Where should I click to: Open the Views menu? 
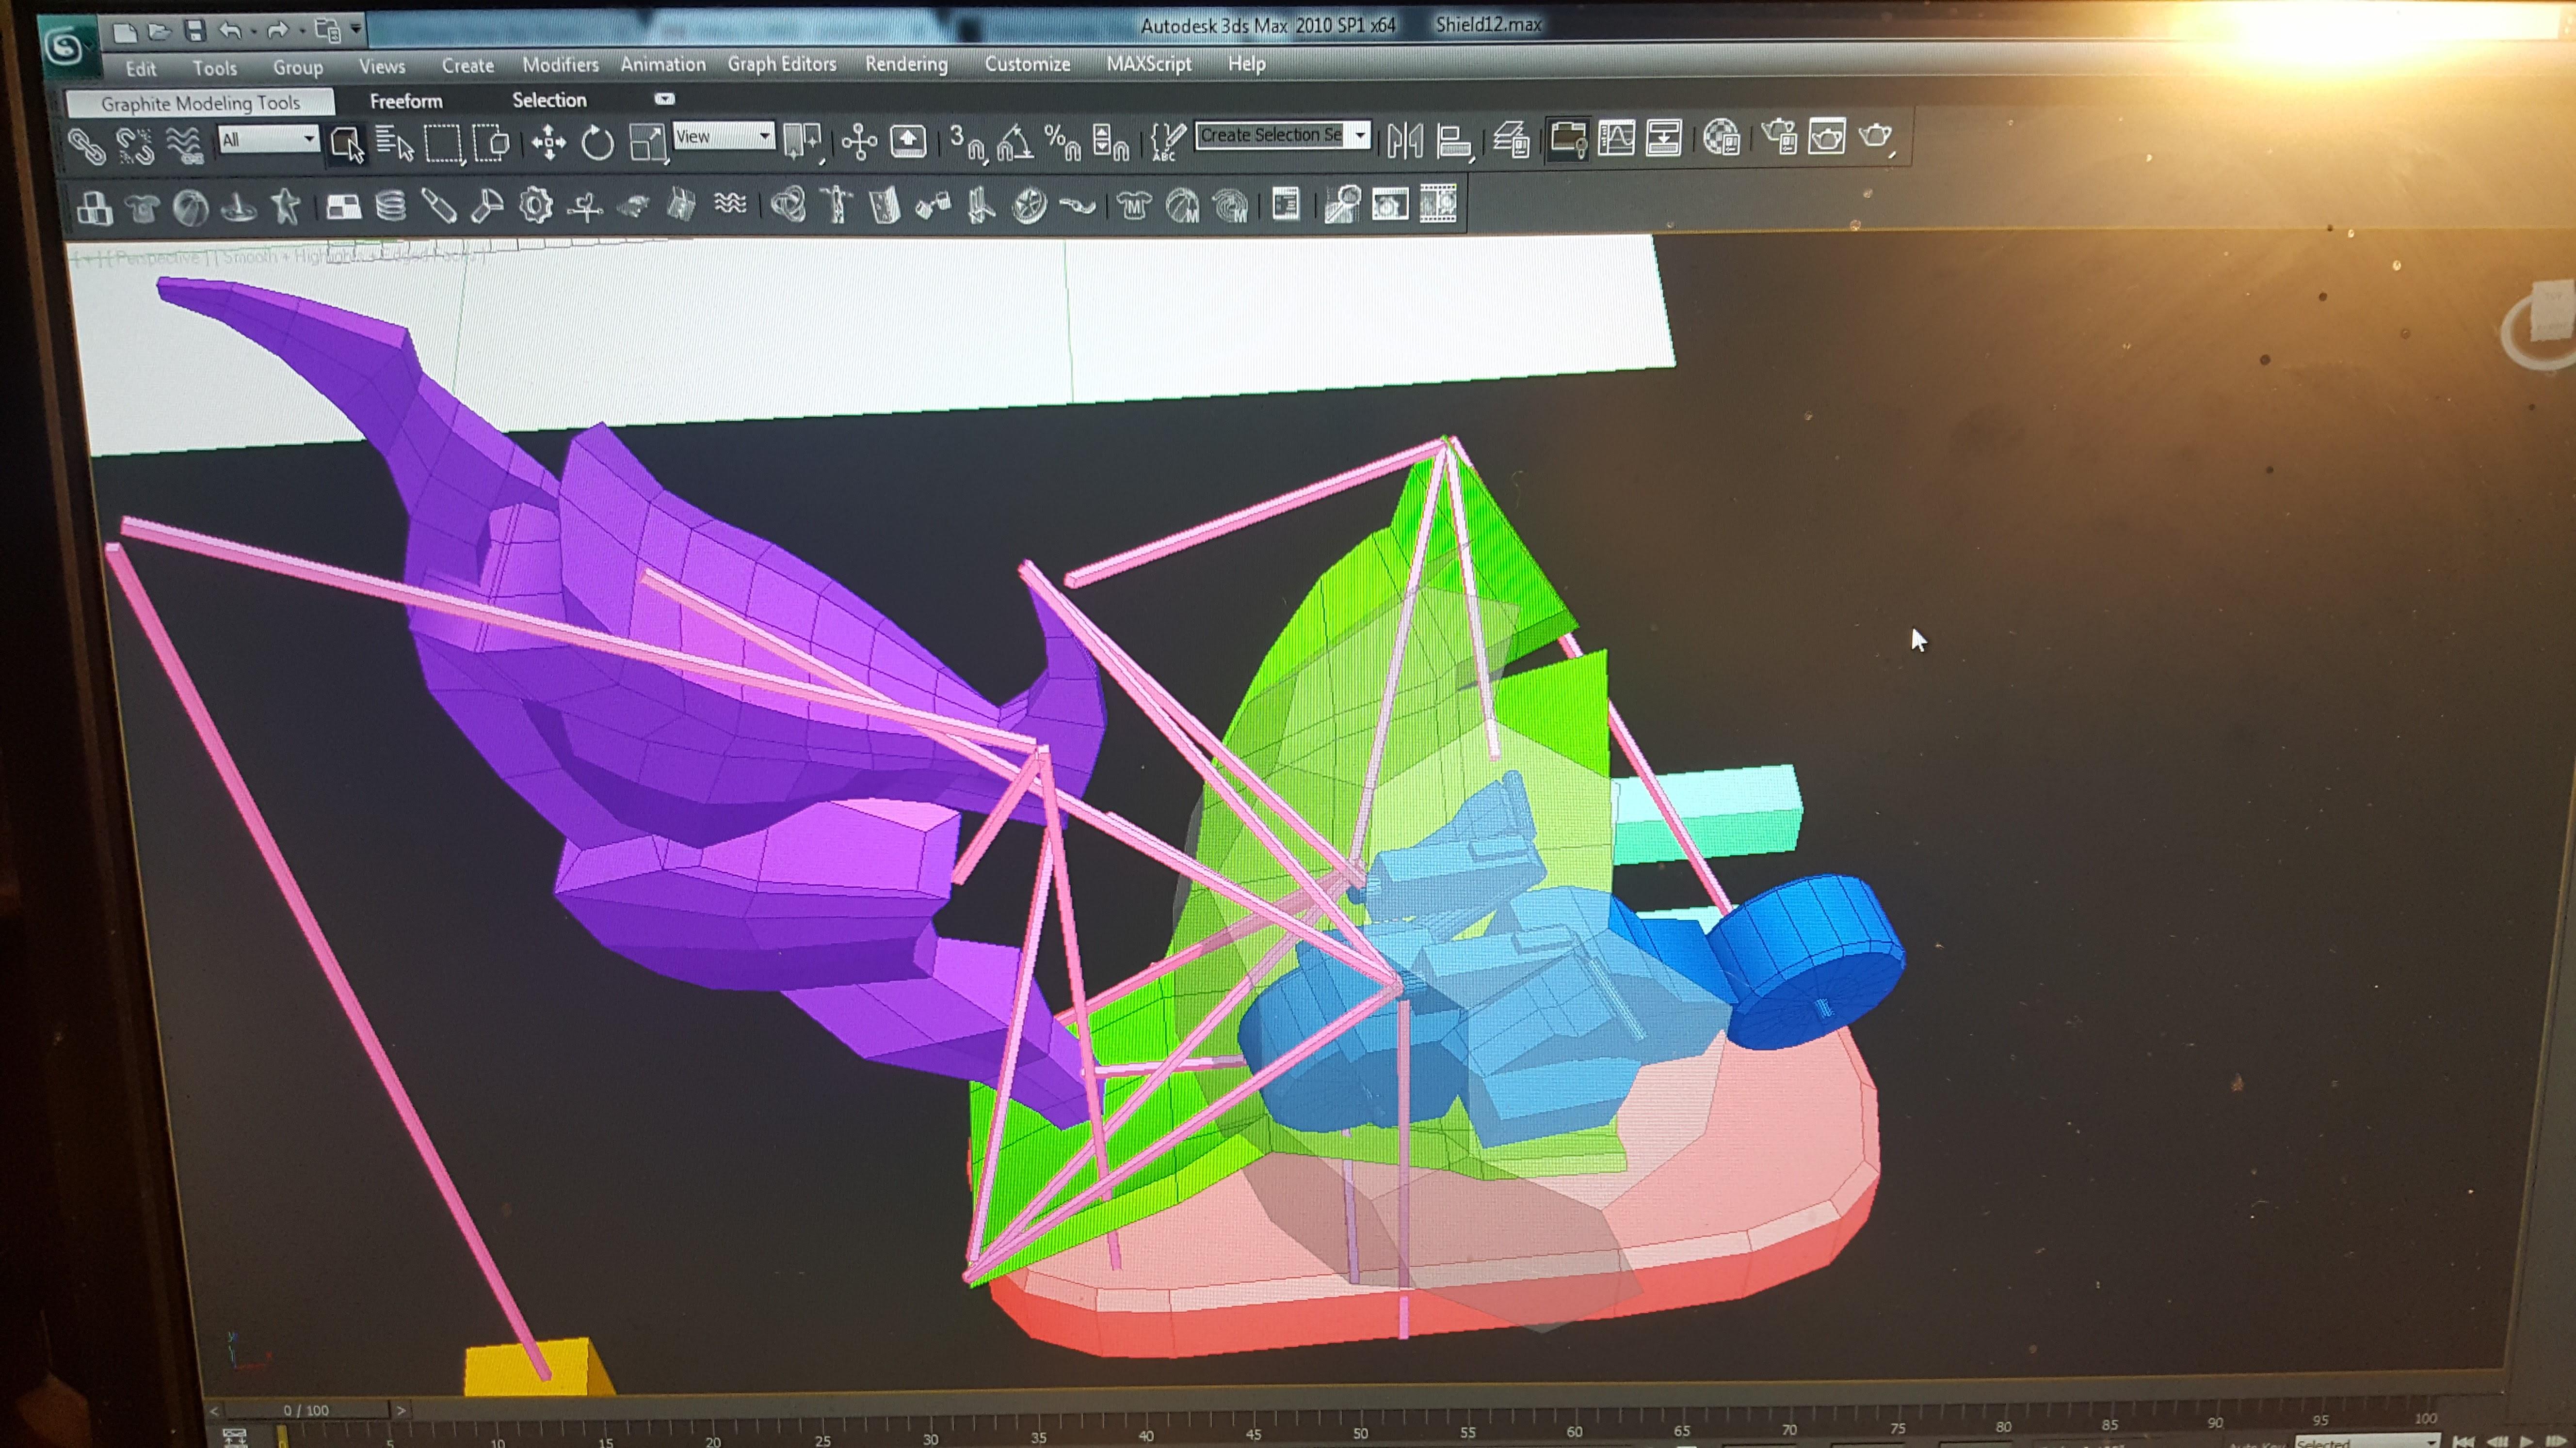(382, 66)
